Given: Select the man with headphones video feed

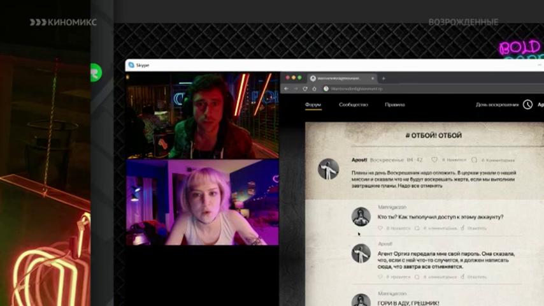Looking at the screenshot, I should [203, 115].
